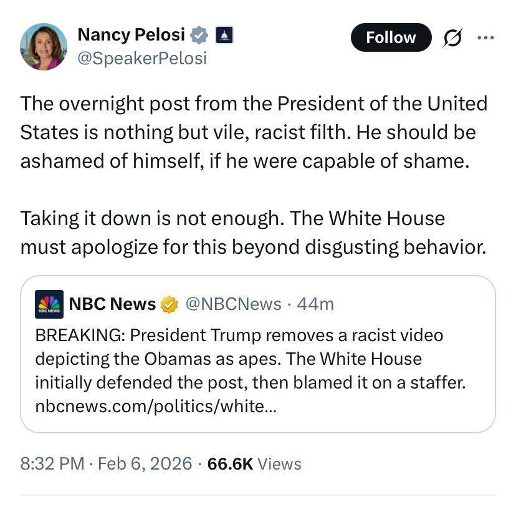516x507 pixels.
Task: Open the three-dot more options menu
Action: pos(485,37)
